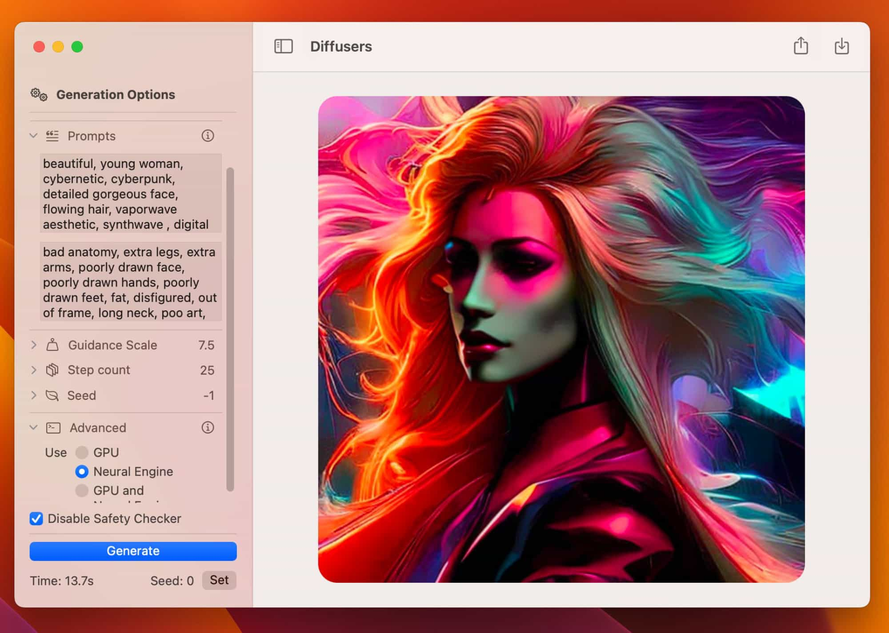This screenshot has width=889, height=633.
Task: Expand the Step count section
Action: [34, 370]
